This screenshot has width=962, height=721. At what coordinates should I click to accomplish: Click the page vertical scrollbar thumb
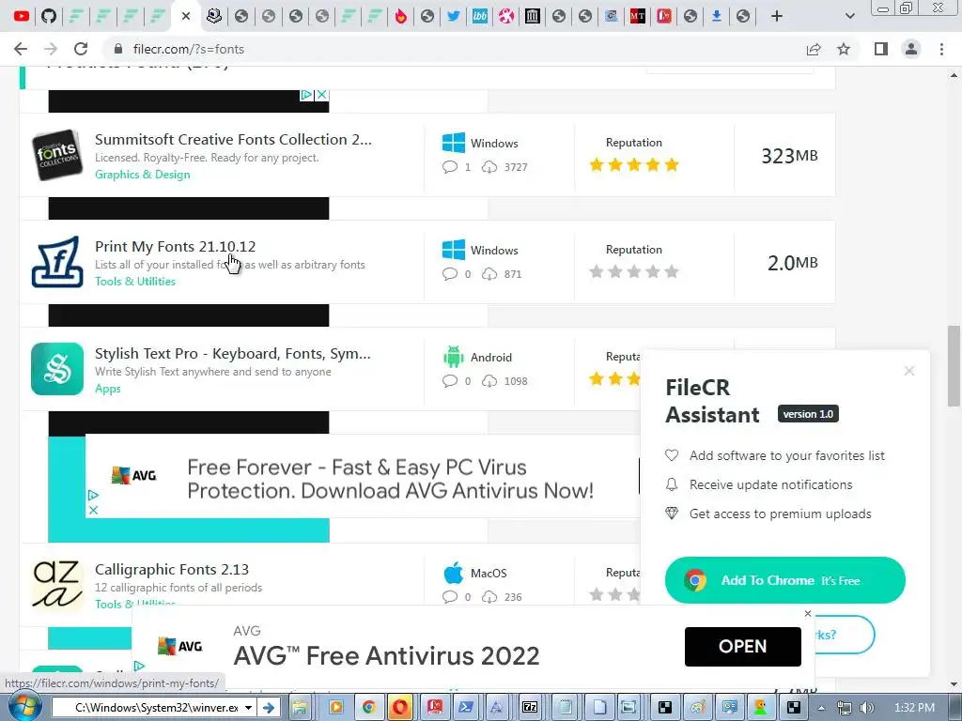click(x=954, y=366)
